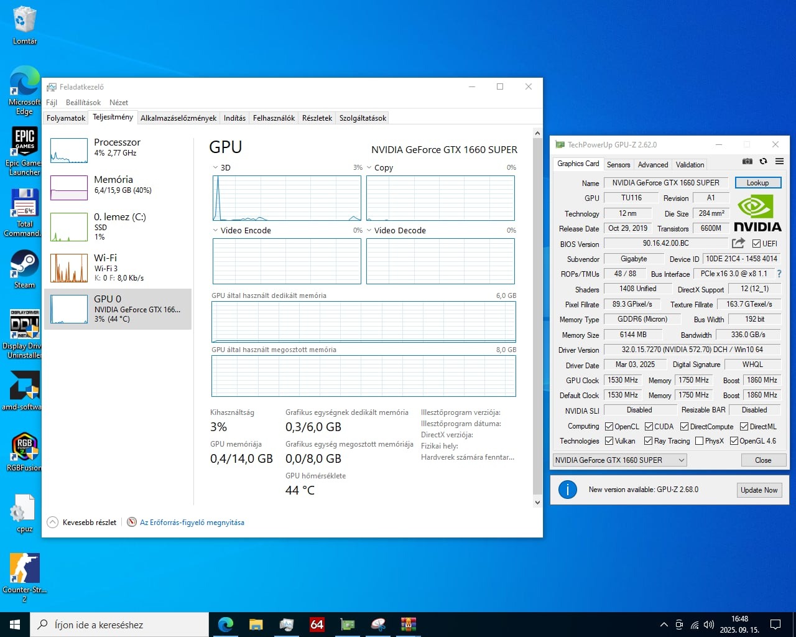Select Wi-Fi in the performance list
Viewport: 796px width, 637px height.
(x=118, y=267)
